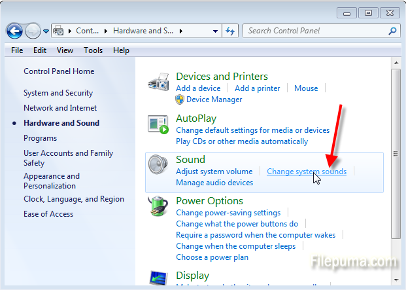
Task: Click the refresh button beside address bar
Action: point(230,31)
